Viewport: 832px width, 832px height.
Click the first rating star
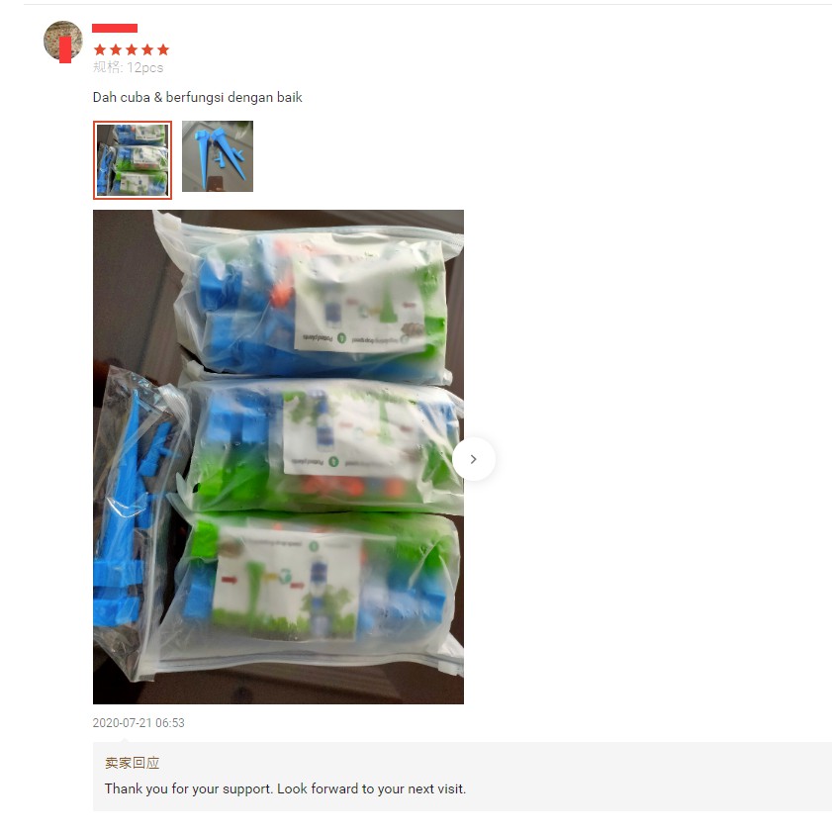[x=100, y=49]
